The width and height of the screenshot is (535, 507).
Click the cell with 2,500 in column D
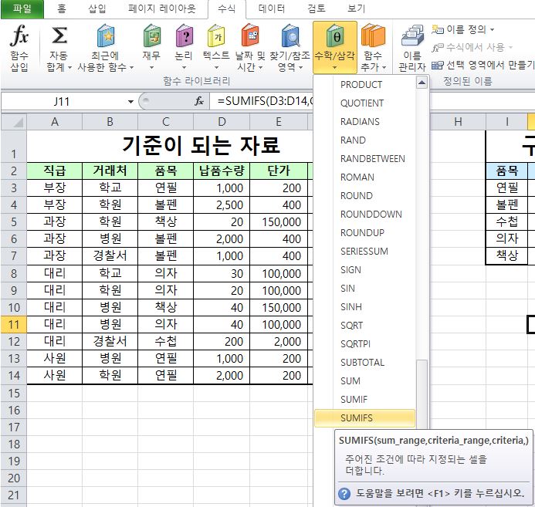[222, 205]
